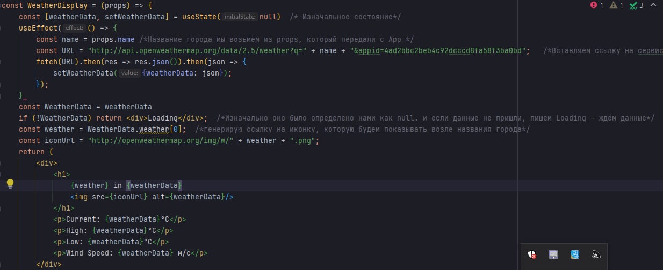Click the 'const URL' declaration
This screenshot has width=663, height=270.
coord(55,50)
